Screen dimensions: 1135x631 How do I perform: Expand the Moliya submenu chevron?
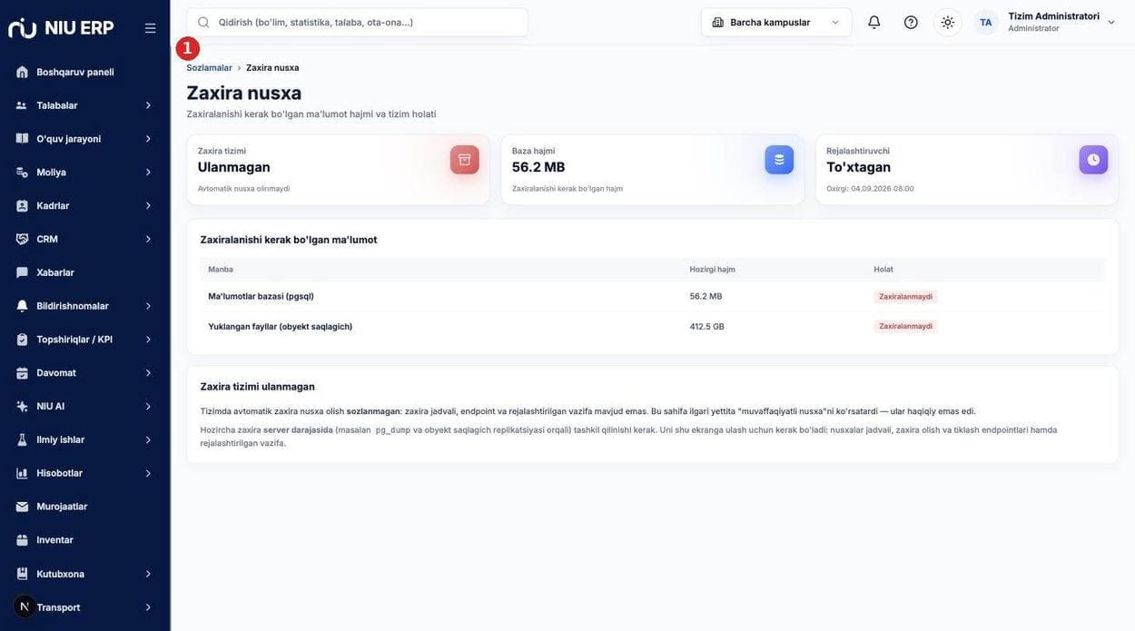pyautogui.click(x=148, y=173)
